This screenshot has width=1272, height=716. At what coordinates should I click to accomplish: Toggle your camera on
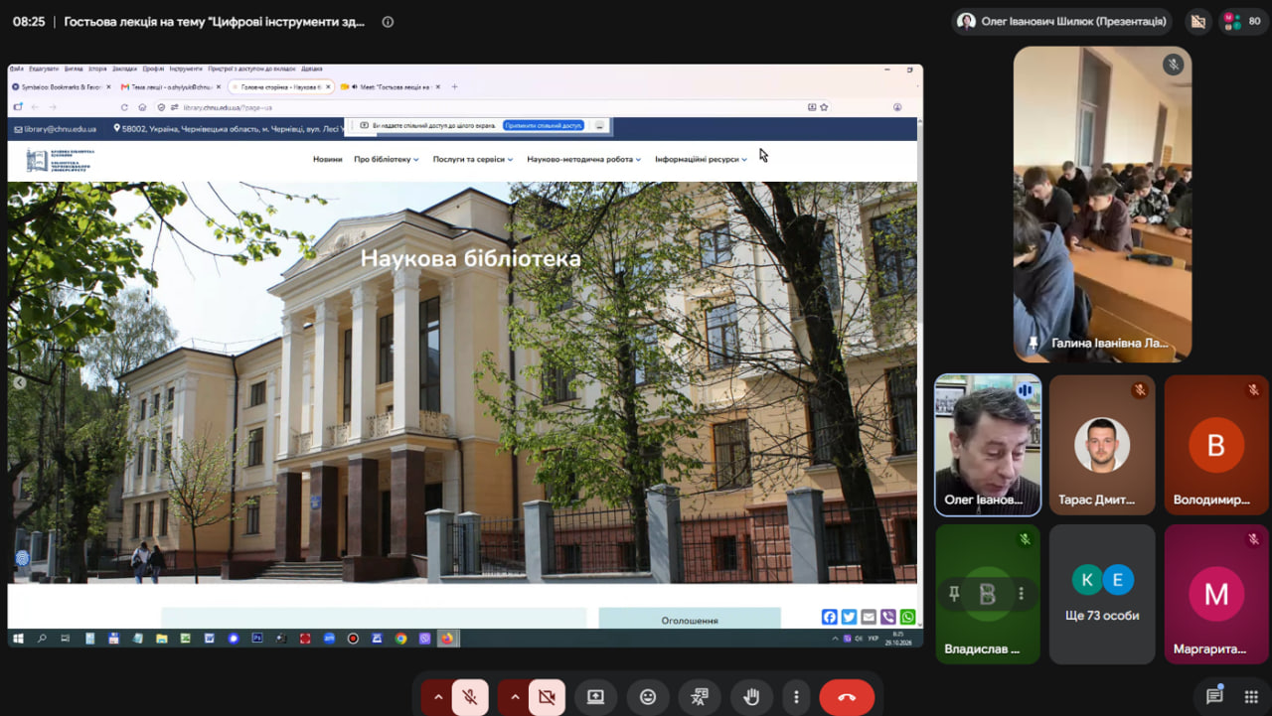pos(547,697)
